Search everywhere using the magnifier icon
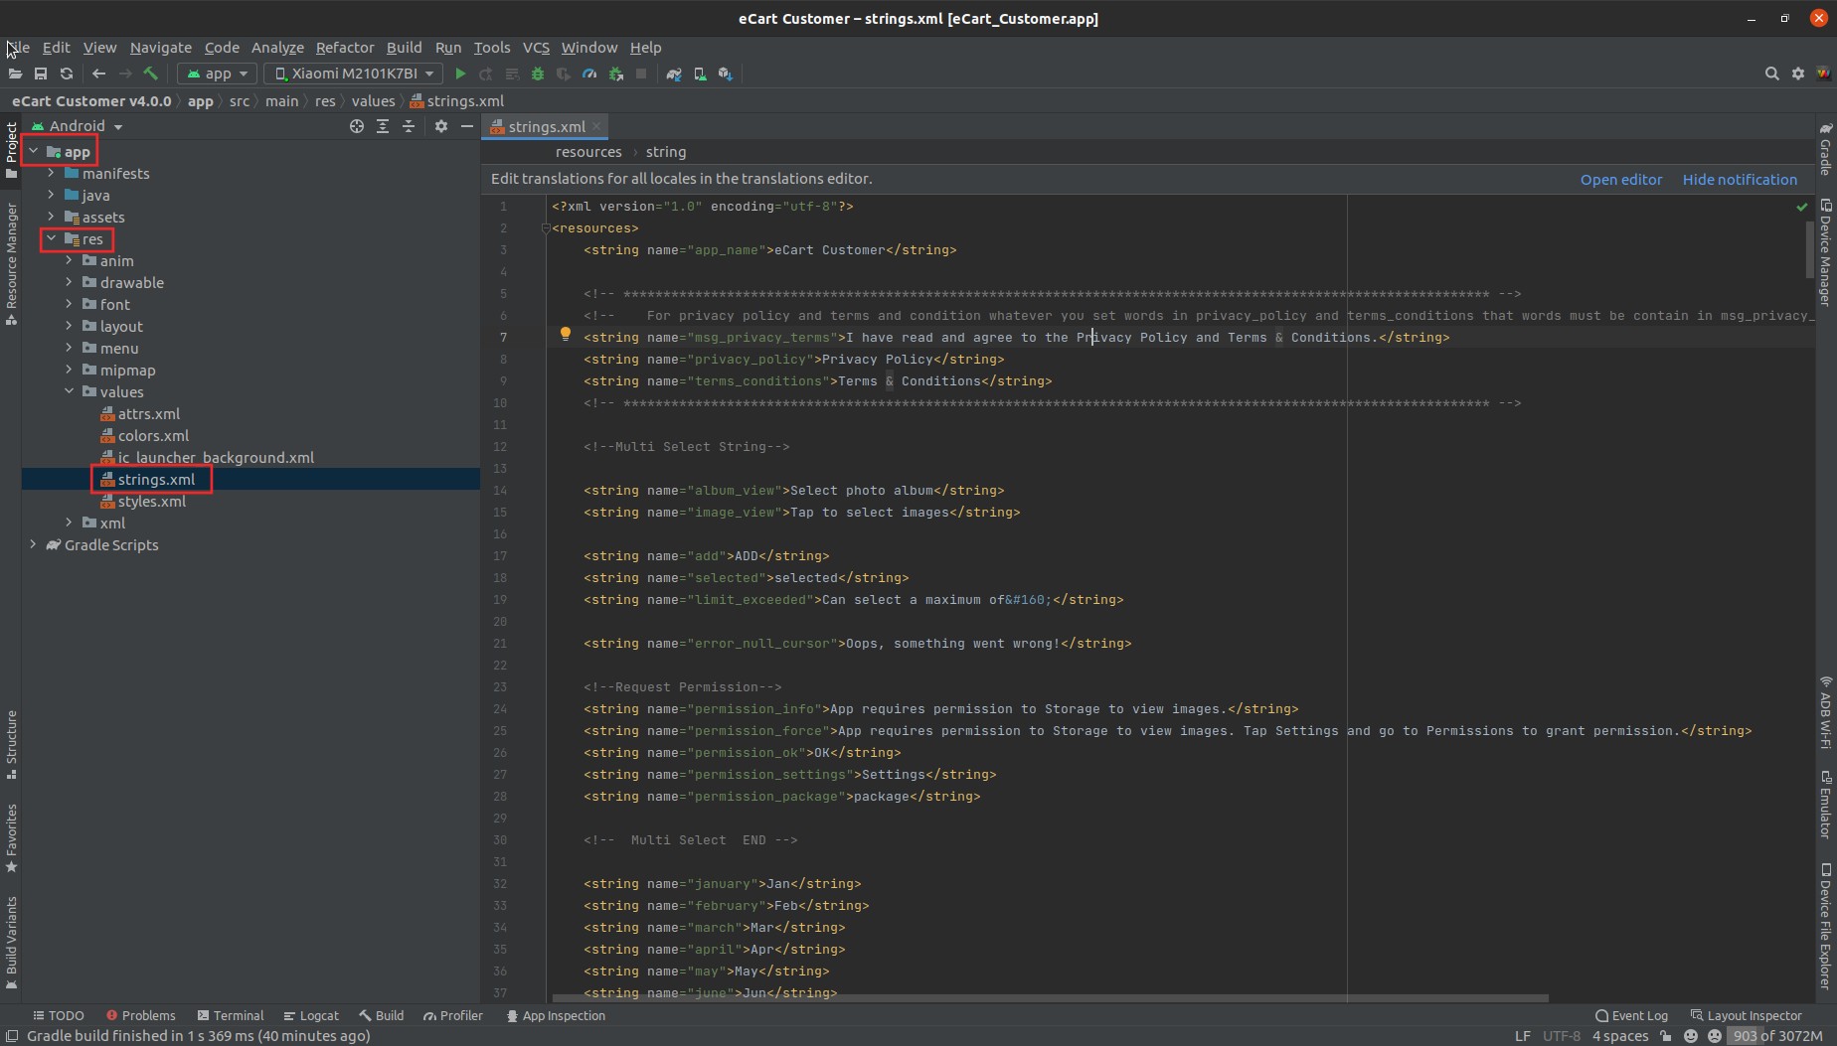 pos(1771,73)
